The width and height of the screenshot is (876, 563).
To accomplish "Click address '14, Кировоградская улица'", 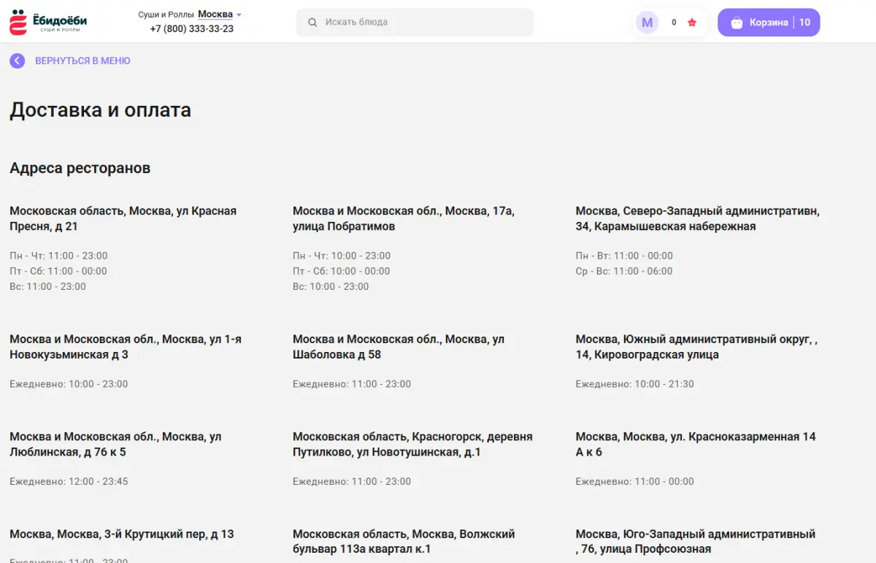I will 696,347.
